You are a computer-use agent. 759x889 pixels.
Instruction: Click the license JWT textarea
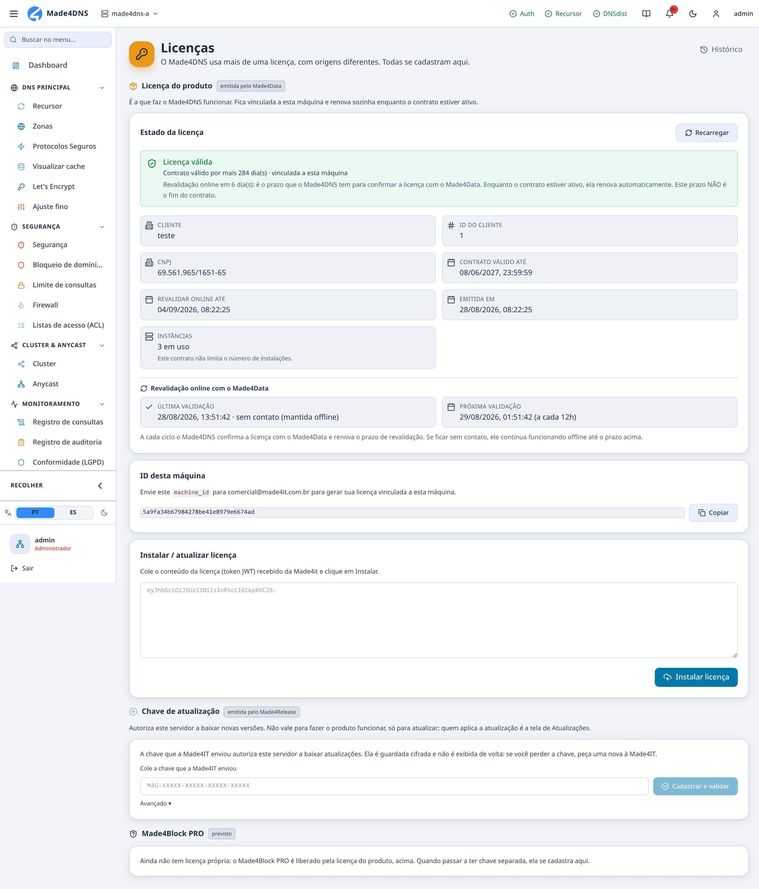tap(439, 620)
